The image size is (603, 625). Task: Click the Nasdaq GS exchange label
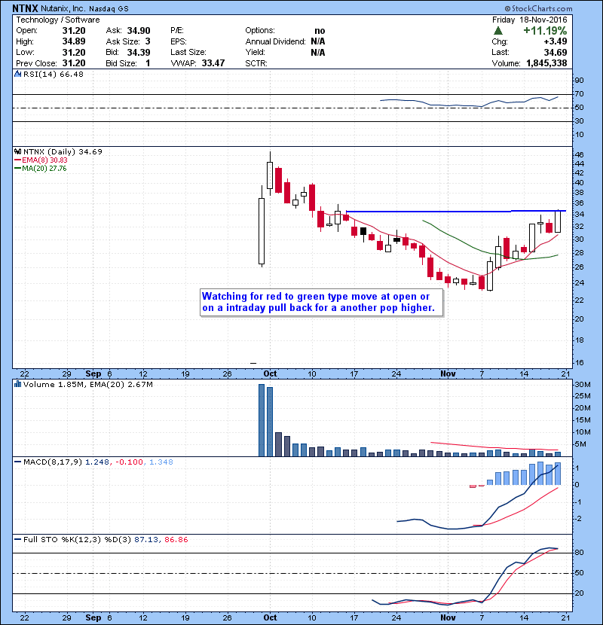(109, 9)
